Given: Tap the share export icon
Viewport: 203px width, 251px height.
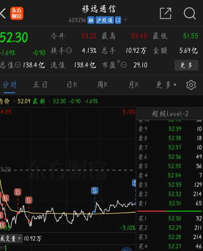Looking at the screenshot, I should click(166, 13).
